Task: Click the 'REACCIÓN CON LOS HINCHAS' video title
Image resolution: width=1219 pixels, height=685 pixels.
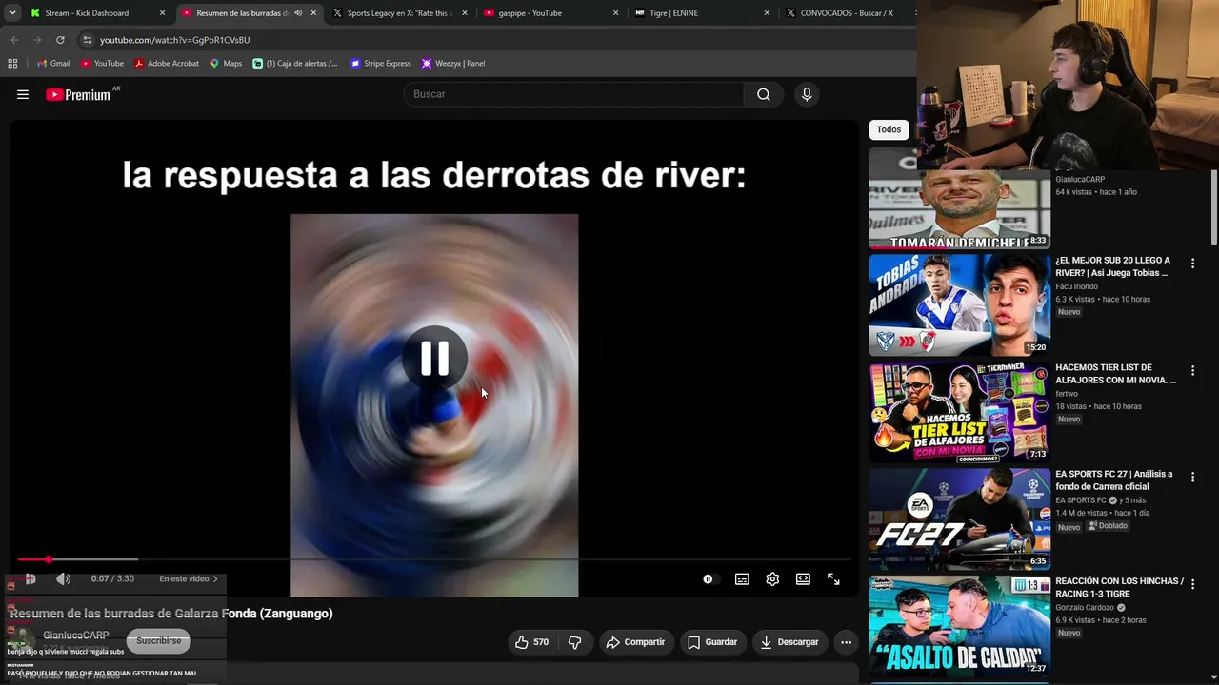Action: pyautogui.click(x=1119, y=587)
